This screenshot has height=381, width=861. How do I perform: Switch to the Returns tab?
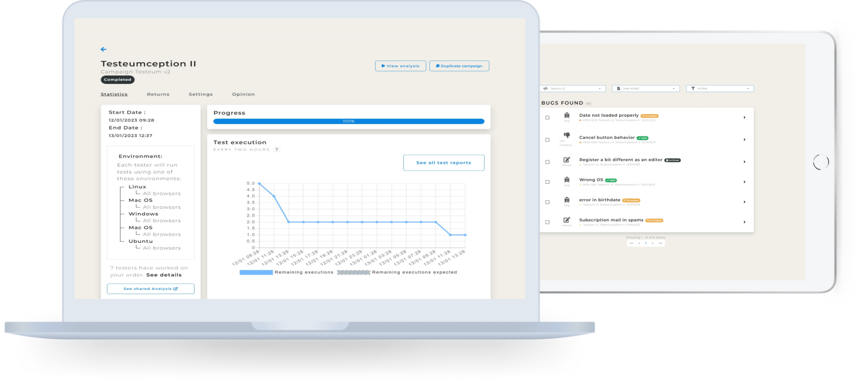[158, 94]
